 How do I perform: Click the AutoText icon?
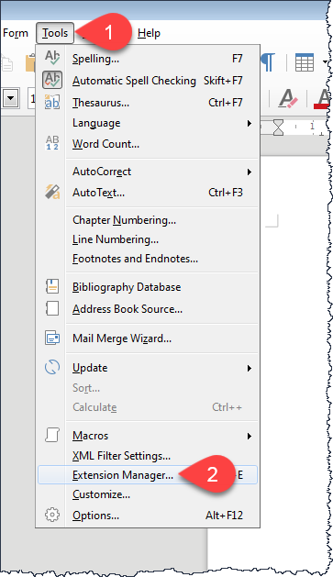pyautogui.click(x=52, y=192)
